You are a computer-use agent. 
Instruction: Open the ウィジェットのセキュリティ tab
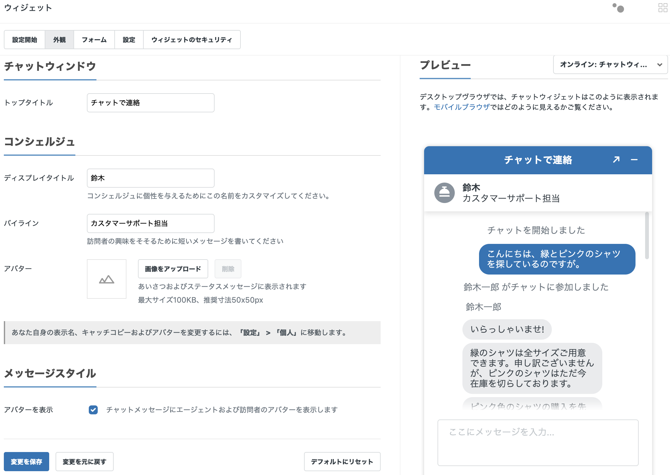click(192, 40)
